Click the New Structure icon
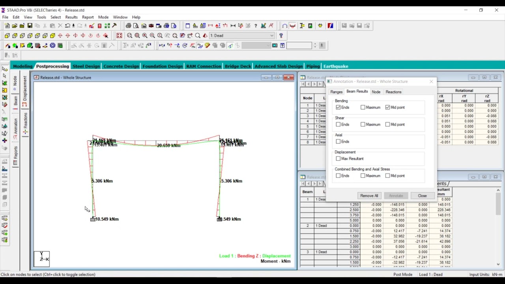The height and width of the screenshot is (284, 505). 7,26
